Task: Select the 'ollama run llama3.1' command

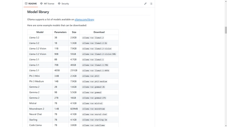Action: 93,60
